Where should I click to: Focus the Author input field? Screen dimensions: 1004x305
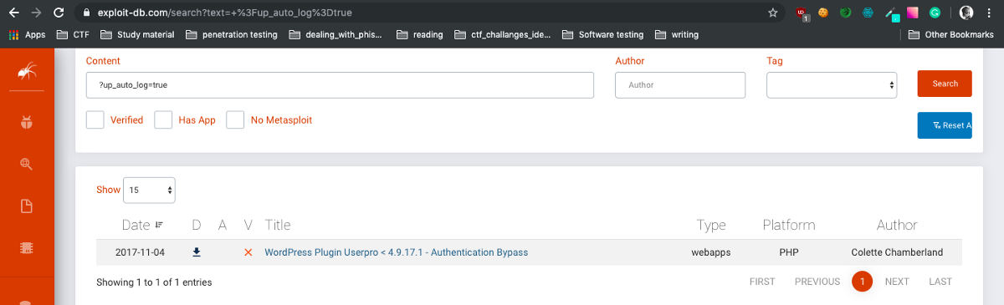point(680,85)
